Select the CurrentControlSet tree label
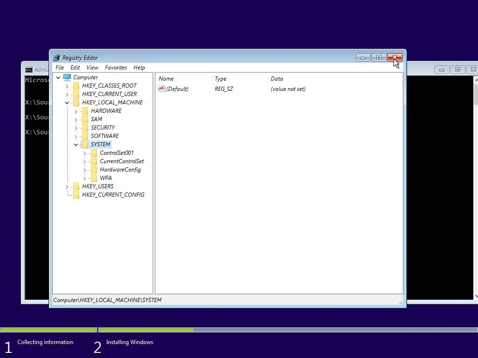 click(x=122, y=161)
